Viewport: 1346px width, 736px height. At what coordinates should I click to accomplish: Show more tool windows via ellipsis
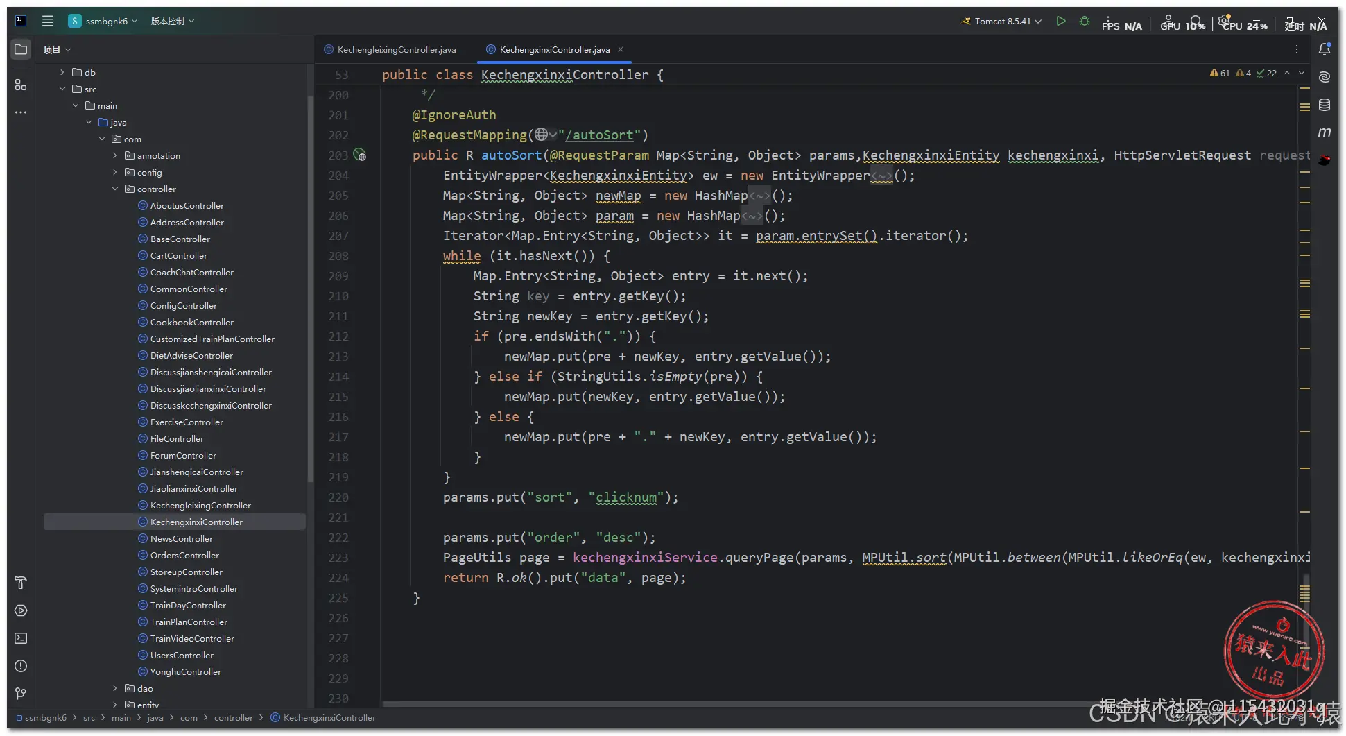[x=21, y=112]
